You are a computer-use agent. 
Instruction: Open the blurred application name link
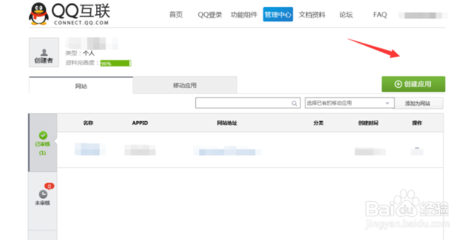[90, 149]
